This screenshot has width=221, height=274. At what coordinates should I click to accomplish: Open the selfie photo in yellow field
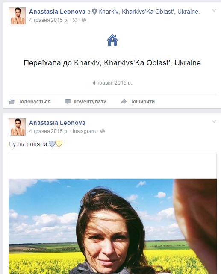click(x=113, y=226)
